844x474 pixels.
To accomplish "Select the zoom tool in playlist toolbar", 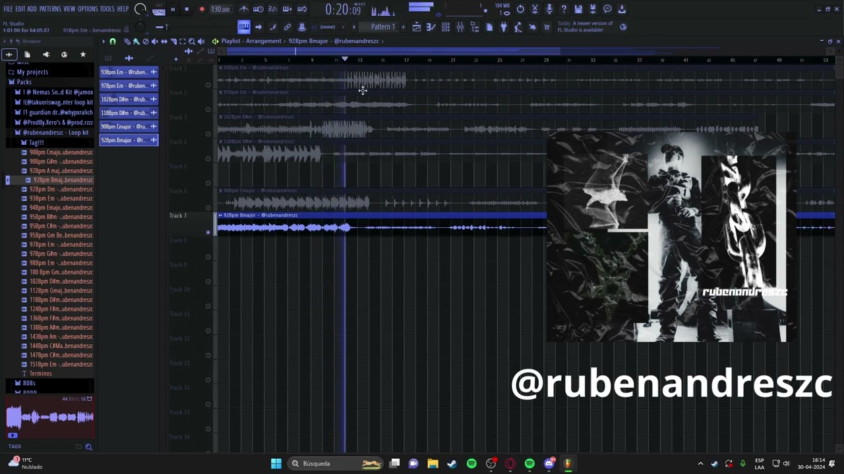I will [192, 41].
